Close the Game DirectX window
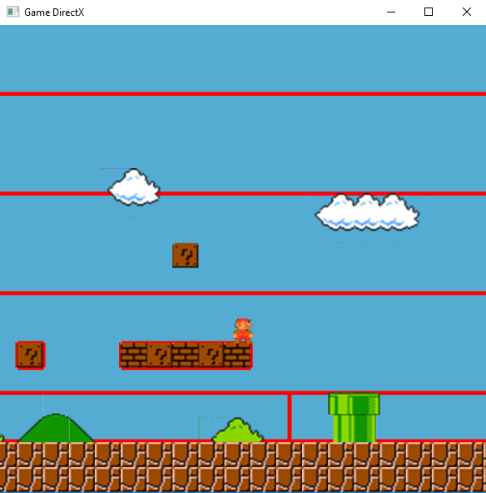The height and width of the screenshot is (493, 486). tap(467, 12)
